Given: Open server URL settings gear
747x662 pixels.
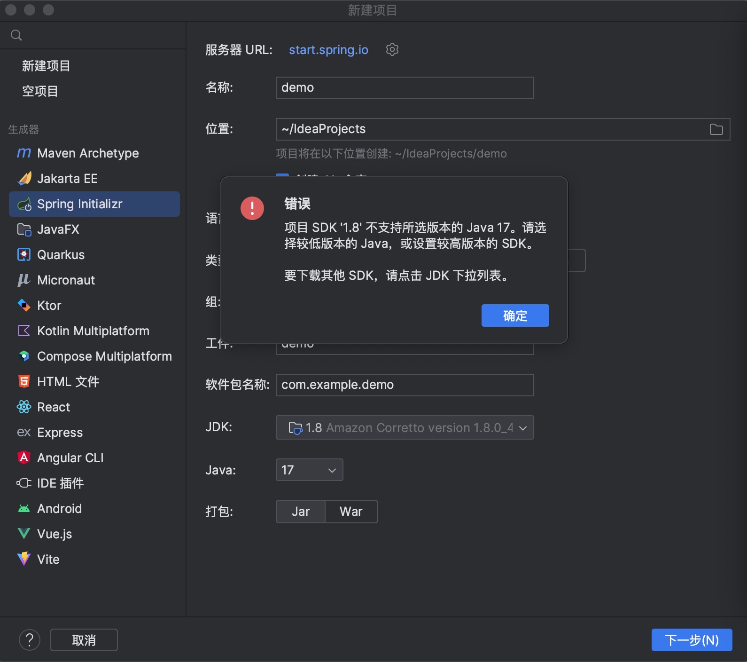Looking at the screenshot, I should click(x=392, y=49).
